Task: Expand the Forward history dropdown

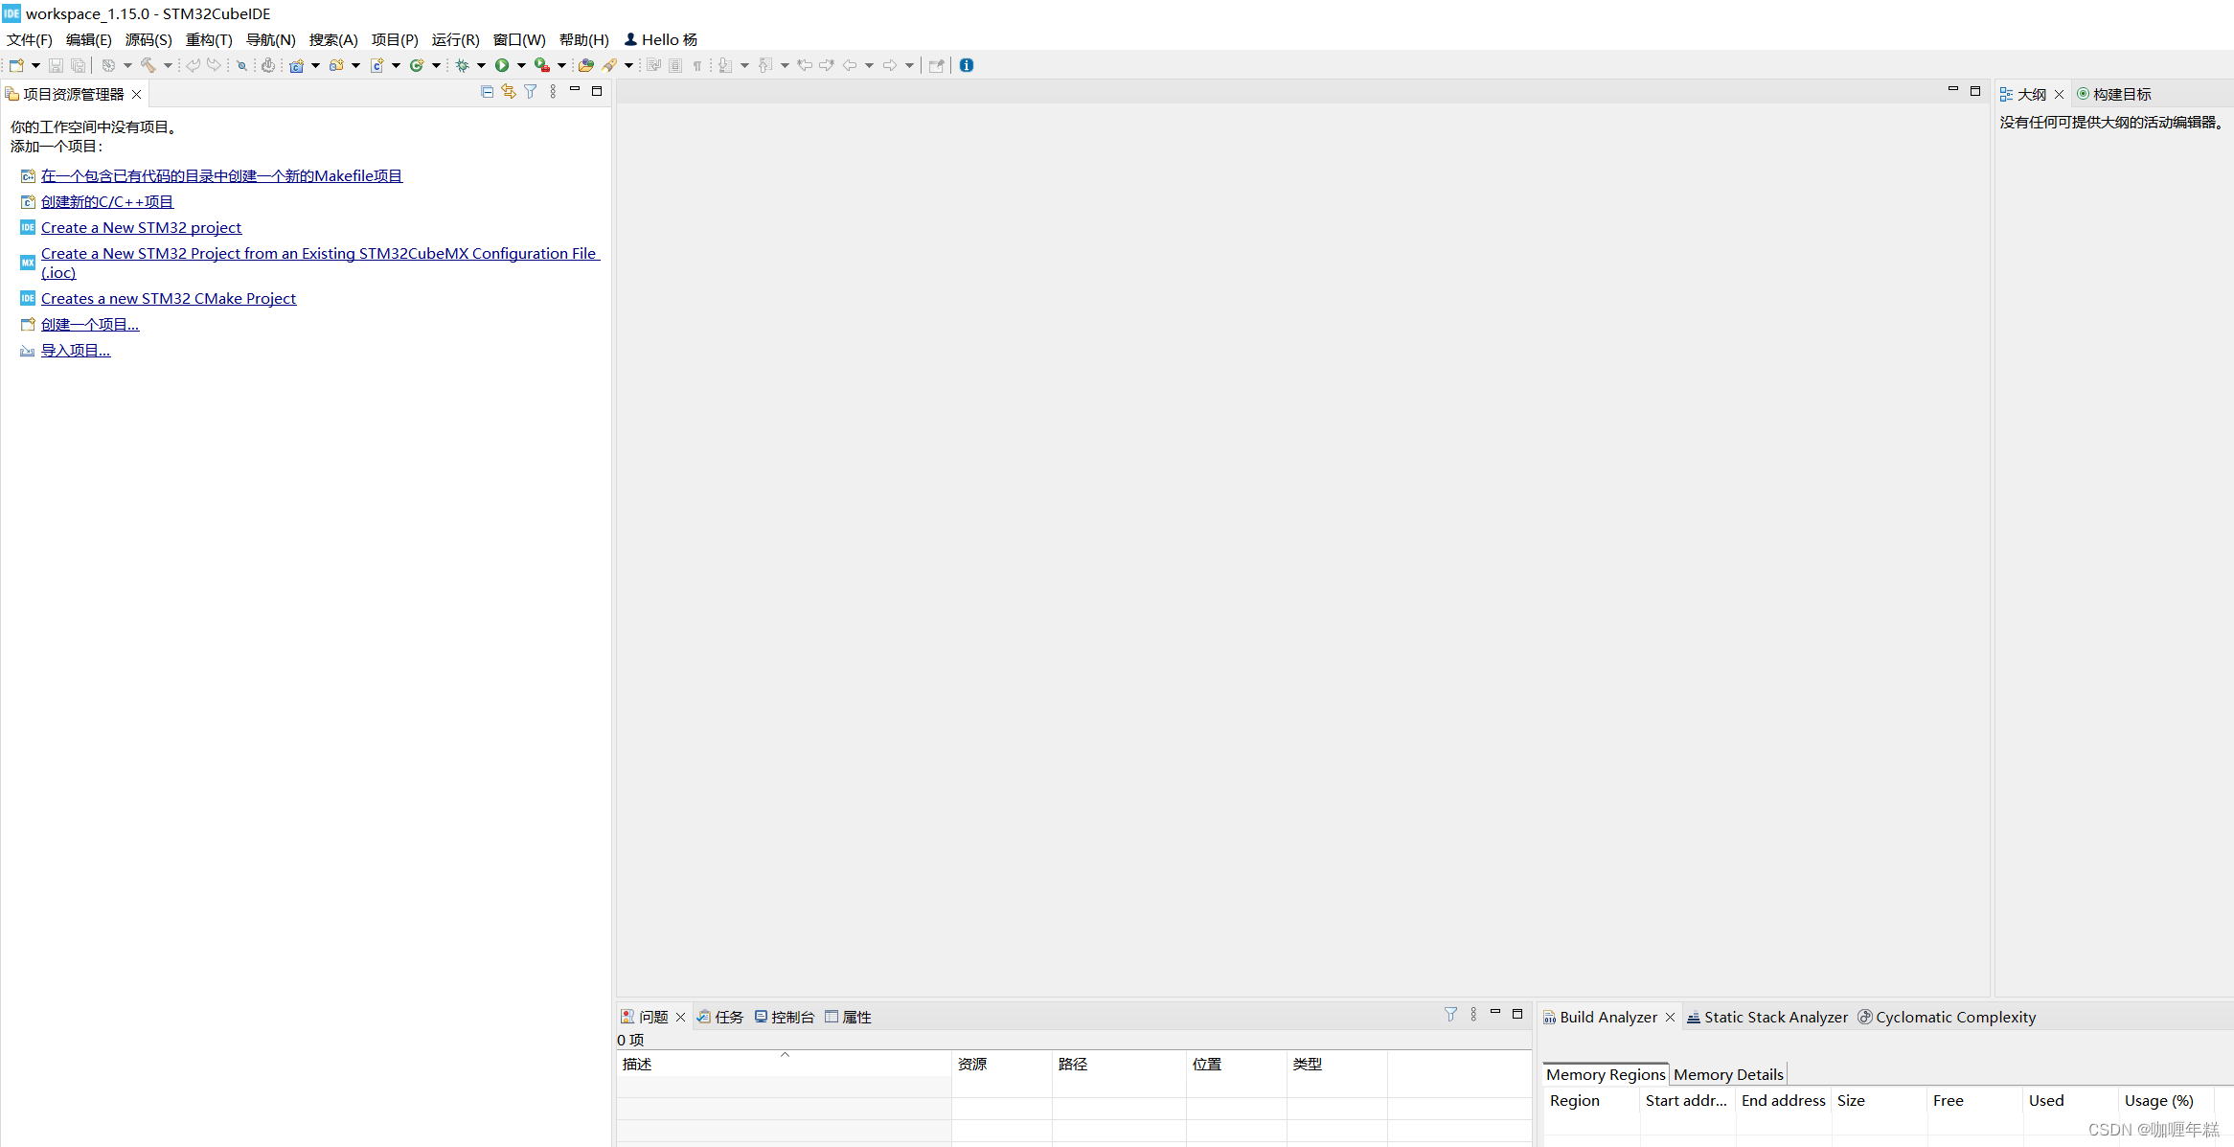Action: (x=909, y=65)
